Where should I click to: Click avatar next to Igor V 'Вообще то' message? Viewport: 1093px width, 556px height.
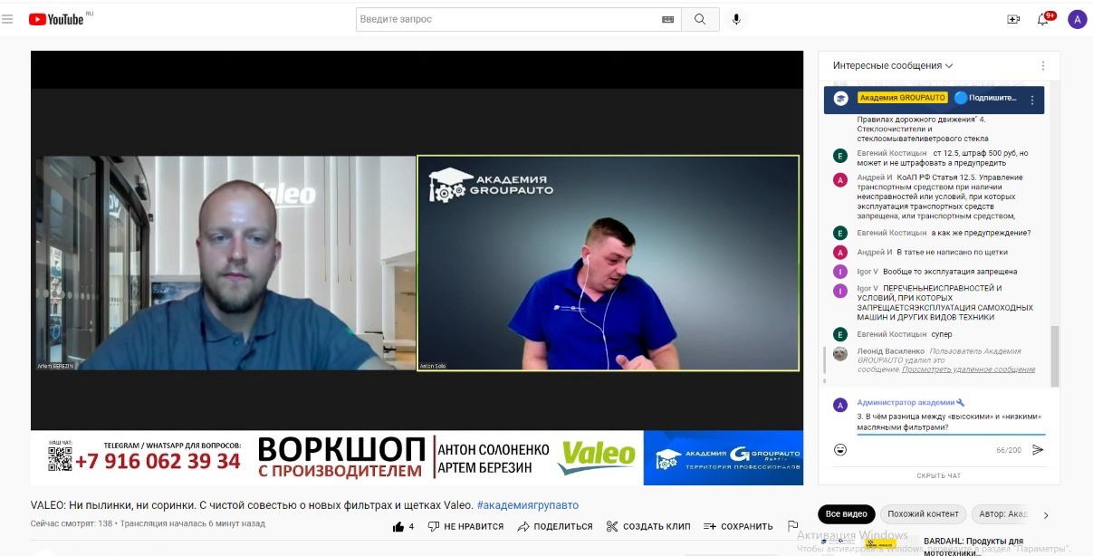pyautogui.click(x=840, y=272)
